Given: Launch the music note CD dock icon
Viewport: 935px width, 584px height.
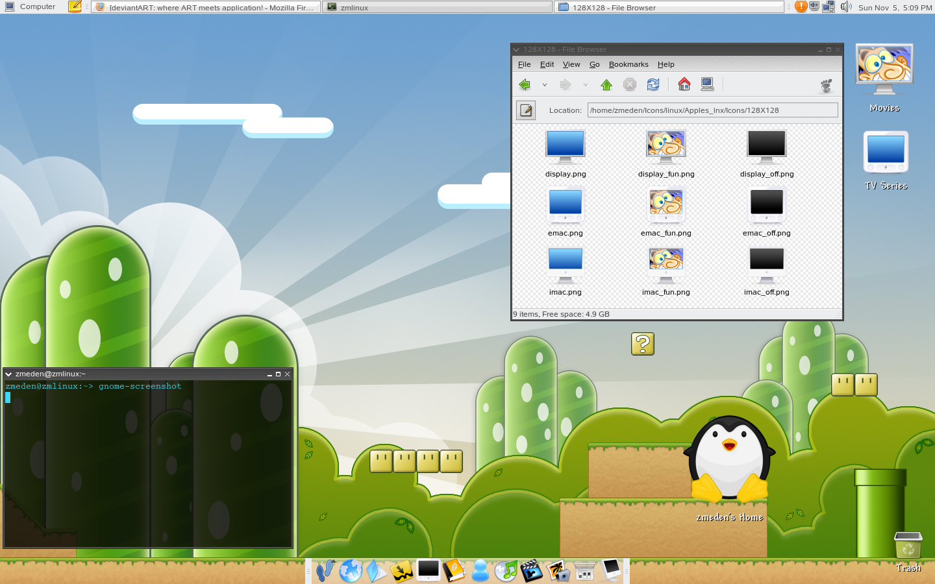Looking at the screenshot, I should point(506,571).
